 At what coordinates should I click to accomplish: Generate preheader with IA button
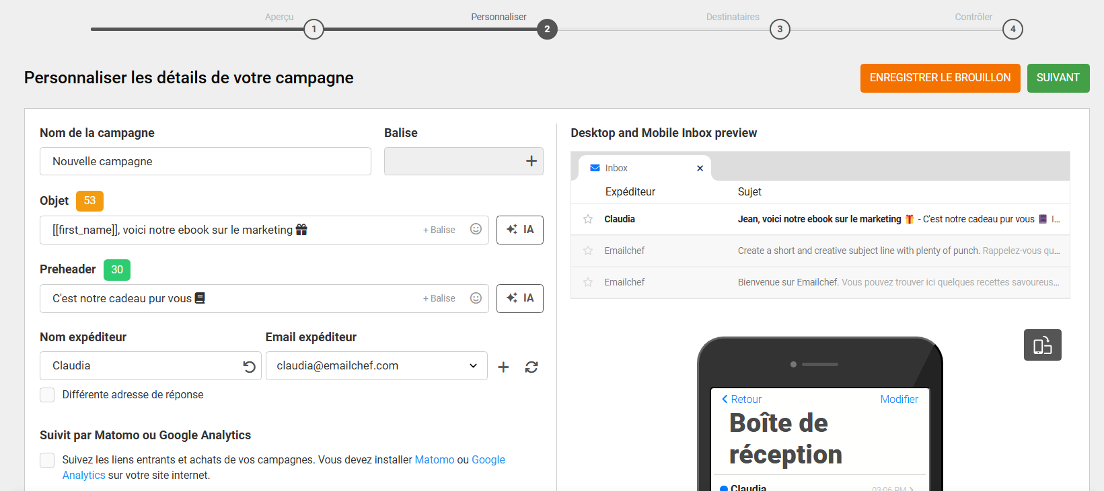pyautogui.click(x=520, y=298)
